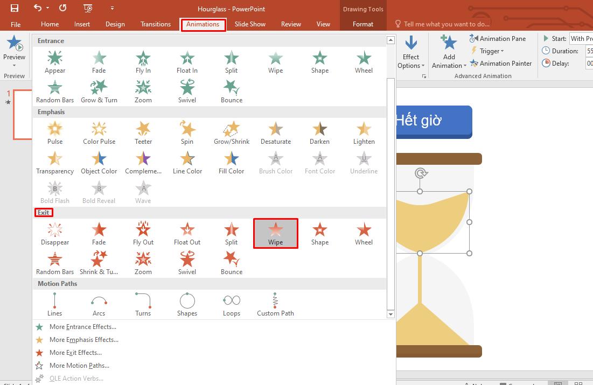
Task: Open the Add Animation dropdown
Action: tap(449, 52)
